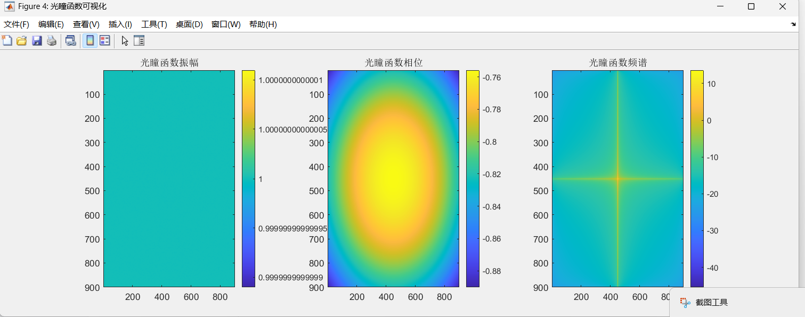This screenshot has width=805, height=317.
Task: Click the 光瞳函数频谱 colorbar
Action: click(x=697, y=179)
